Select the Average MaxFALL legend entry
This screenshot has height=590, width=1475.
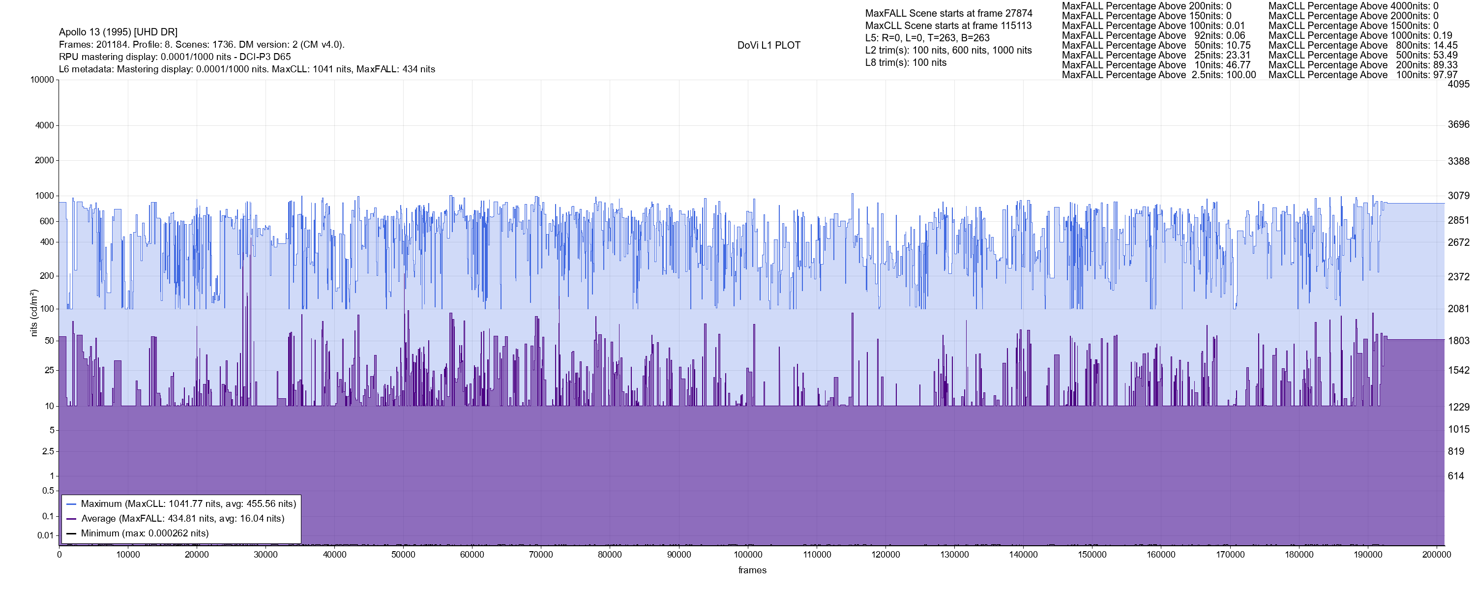(x=183, y=519)
